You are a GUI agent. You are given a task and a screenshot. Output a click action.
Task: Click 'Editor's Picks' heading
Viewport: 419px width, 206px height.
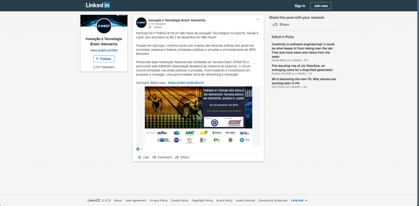(283, 37)
